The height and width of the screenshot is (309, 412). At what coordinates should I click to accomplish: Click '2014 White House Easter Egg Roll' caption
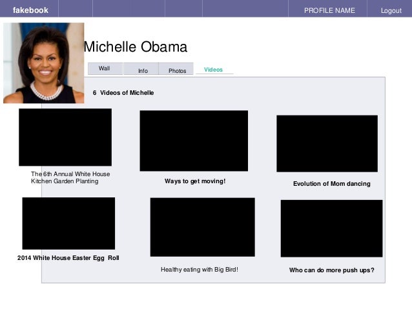68,258
